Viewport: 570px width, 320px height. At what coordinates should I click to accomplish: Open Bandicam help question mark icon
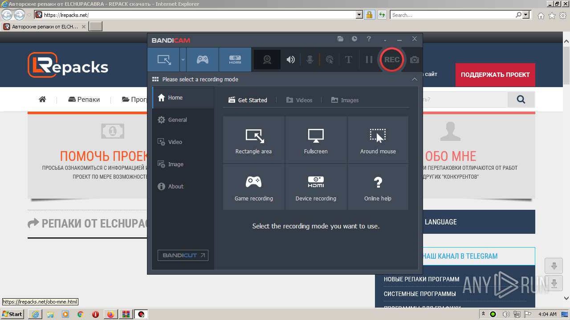pos(369,39)
